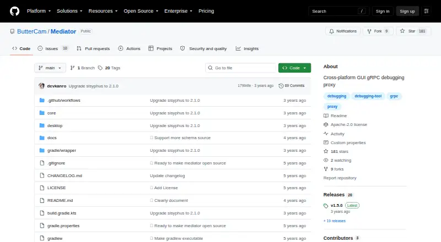This screenshot has width=441, height=242.
Task: Click the desktop folder icon
Action: [x=42, y=125]
